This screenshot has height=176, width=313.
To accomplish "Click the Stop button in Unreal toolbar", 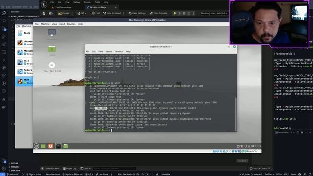I will point(184,13).
